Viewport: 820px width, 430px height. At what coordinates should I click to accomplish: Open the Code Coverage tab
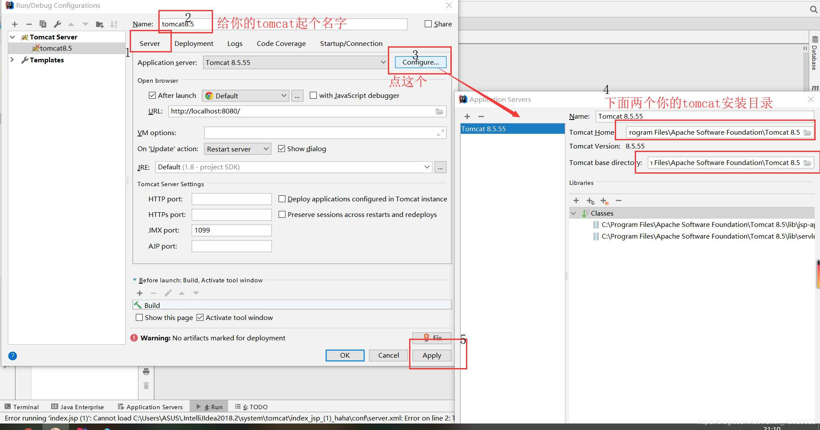(281, 43)
